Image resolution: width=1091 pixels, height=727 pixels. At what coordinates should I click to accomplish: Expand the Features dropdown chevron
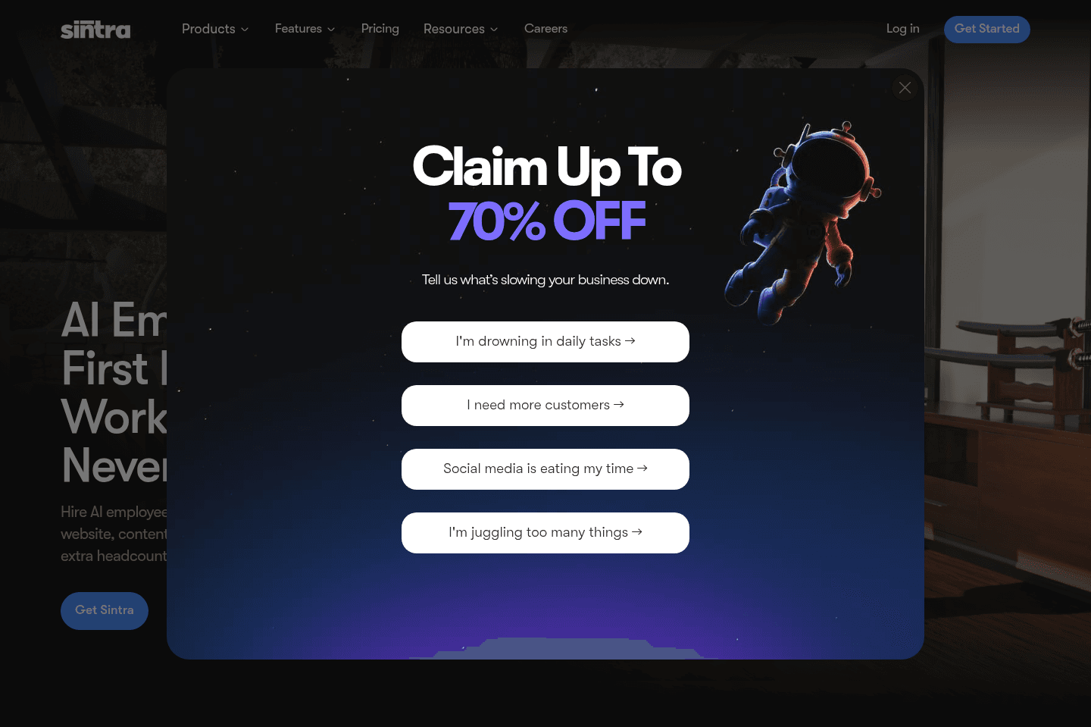point(331,30)
